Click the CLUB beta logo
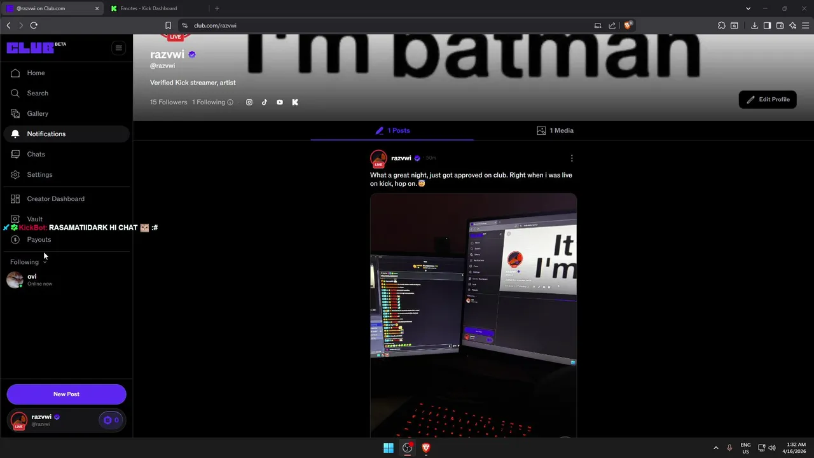Screen dimensions: 814x458 [x=36, y=48]
